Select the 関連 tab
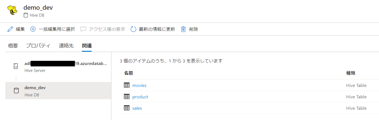 (87, 46)
